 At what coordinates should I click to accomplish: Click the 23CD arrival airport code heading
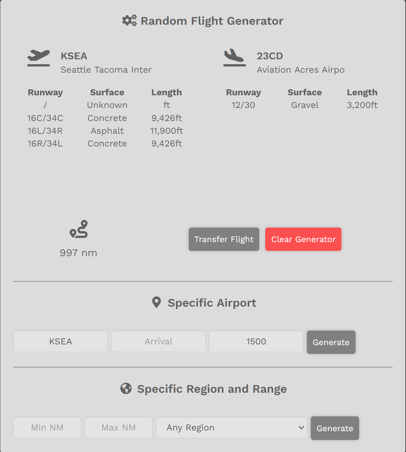(x=270, y=56)
